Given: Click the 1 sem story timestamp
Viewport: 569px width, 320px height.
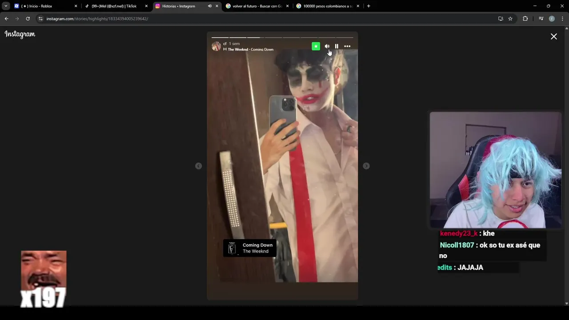Looking at the screenshot, I should (234, 44).
